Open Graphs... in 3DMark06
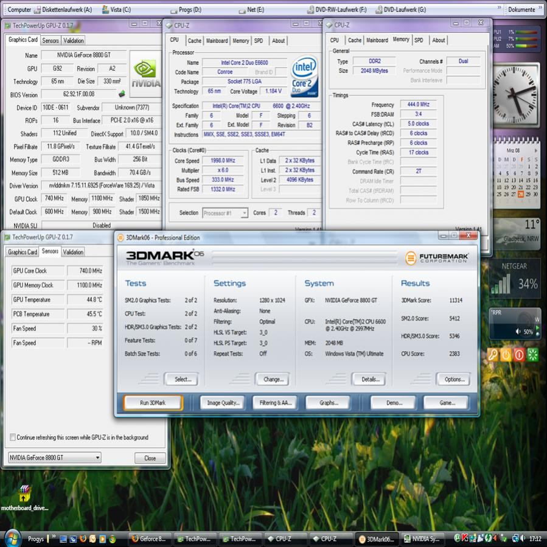547x547 pixels. tap(329, 403)
